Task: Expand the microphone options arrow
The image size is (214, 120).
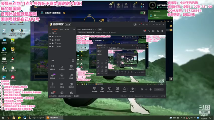Action: pos(128,89)
